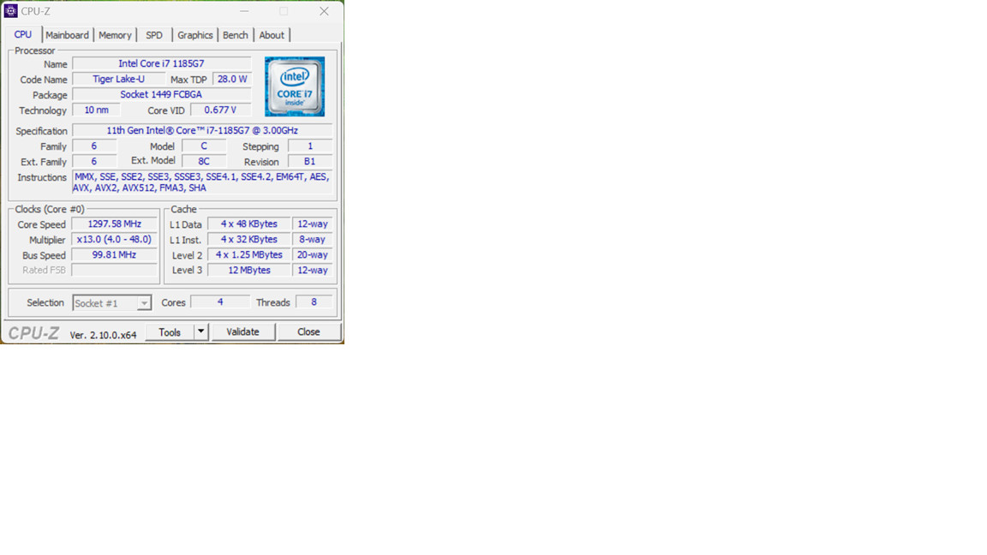Click the Model value C
This screenshot has height=555, width=987.
[204, 146]
